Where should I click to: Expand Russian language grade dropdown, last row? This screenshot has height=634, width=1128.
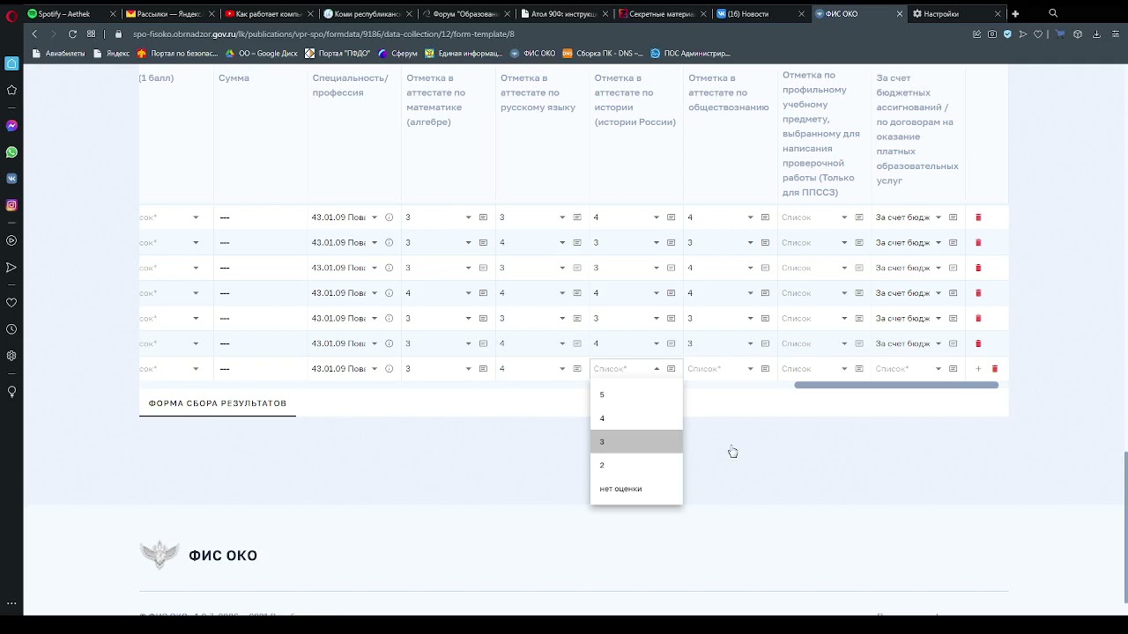point(562,369)
